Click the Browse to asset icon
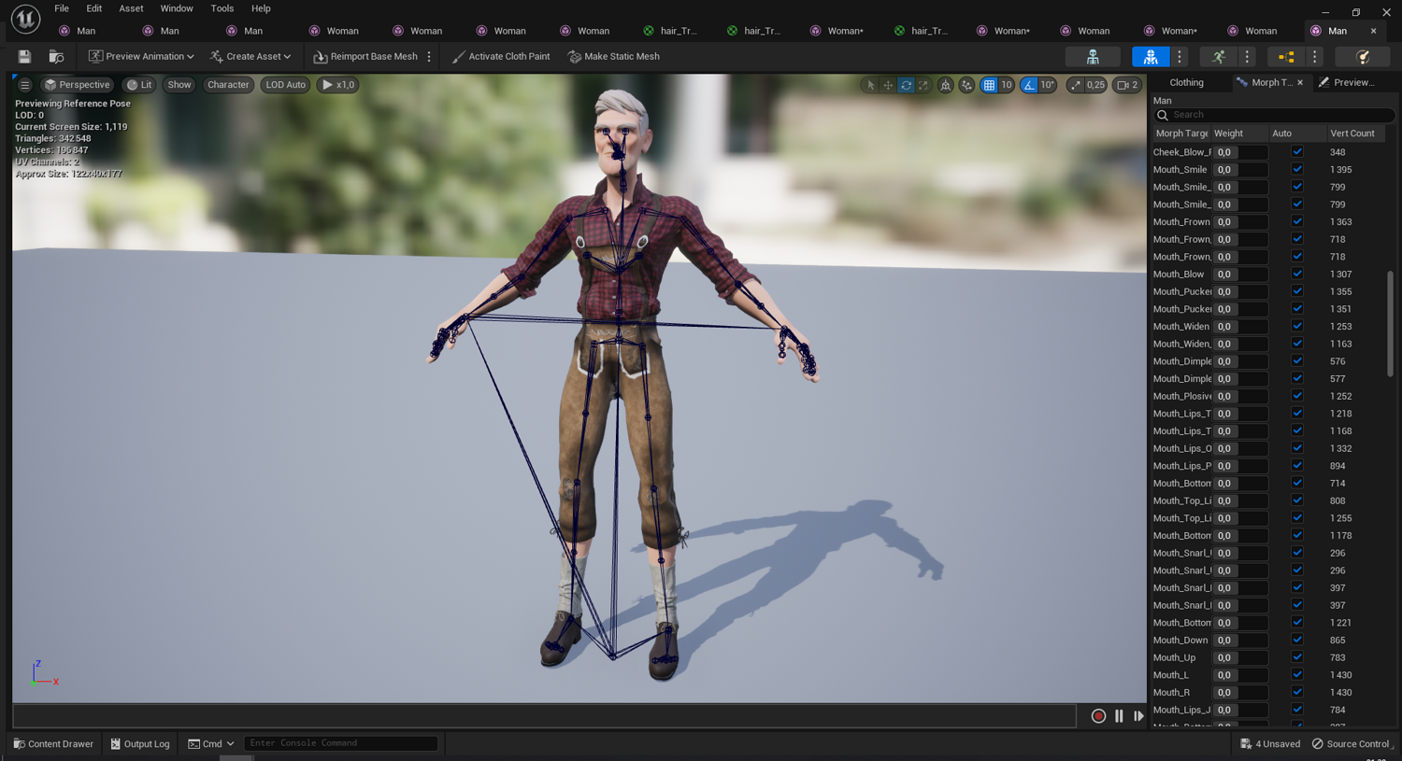This screenshot has width=1402, height=761. (x=56, y=57)
